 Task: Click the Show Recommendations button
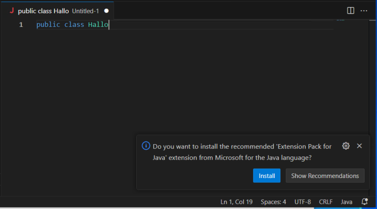pyautogui.click(x=325, y=176)
